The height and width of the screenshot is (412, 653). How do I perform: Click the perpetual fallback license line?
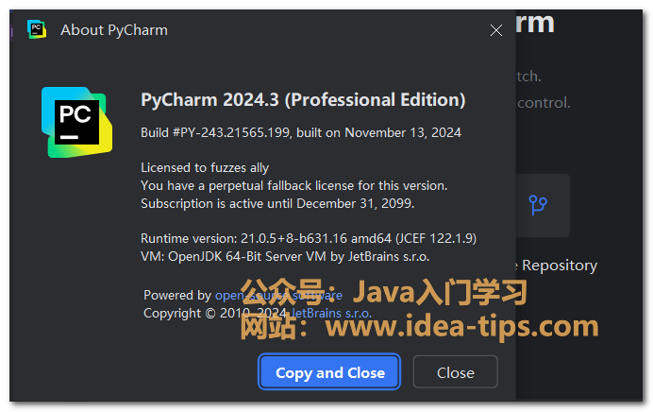[294, 185]
